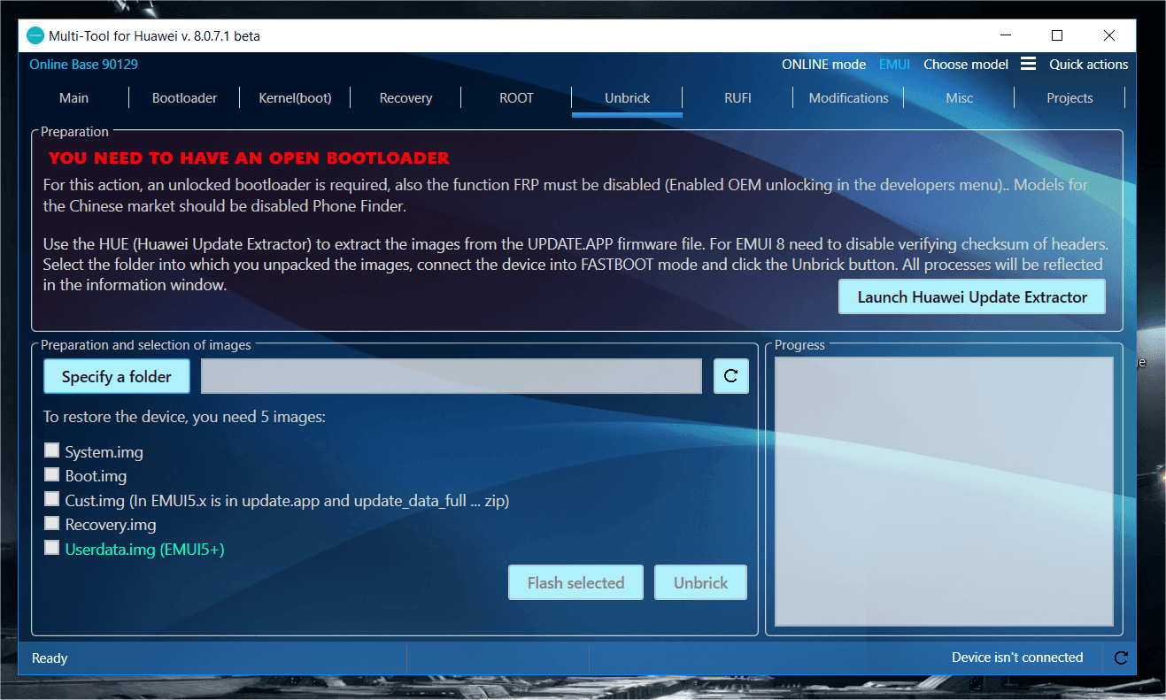Screen dimensions: 1166x700
Task: Open the Choose model selector
Action: pos(966,65)
